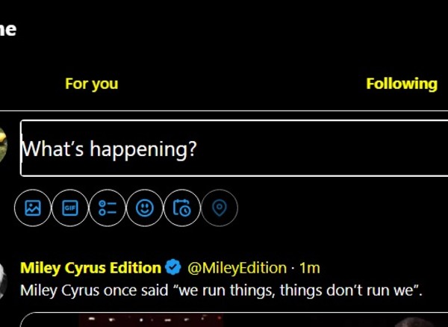This screenshot has width=448, height=327.
Task: Open the emoji picker smiley icon
Action: point(145,208)
